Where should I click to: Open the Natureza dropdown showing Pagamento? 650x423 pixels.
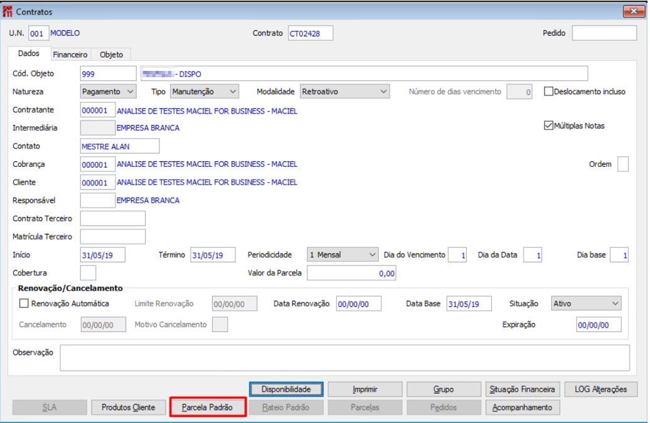click(x=108, y=91)
